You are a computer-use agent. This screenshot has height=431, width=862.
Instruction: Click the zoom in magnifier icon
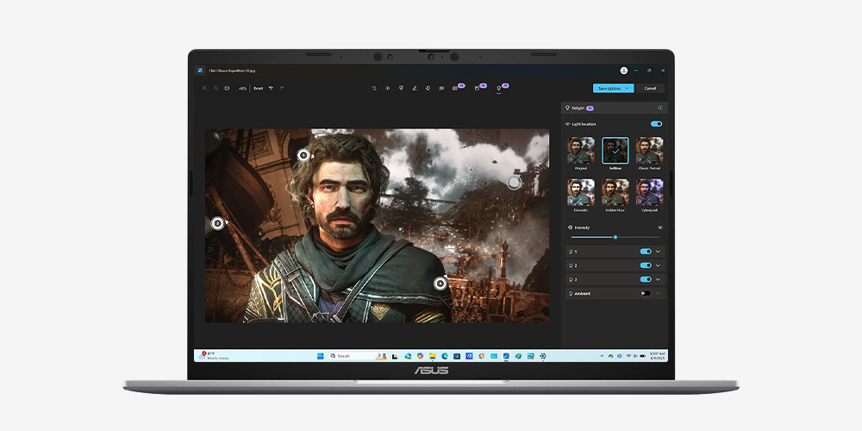tap(205, 88)
